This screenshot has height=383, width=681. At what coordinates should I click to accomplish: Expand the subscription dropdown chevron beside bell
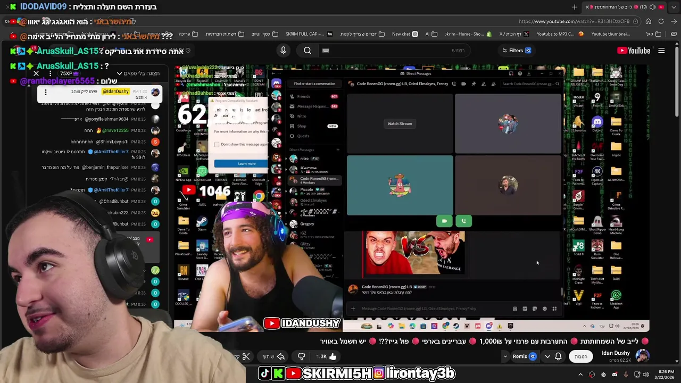(547, 356)
